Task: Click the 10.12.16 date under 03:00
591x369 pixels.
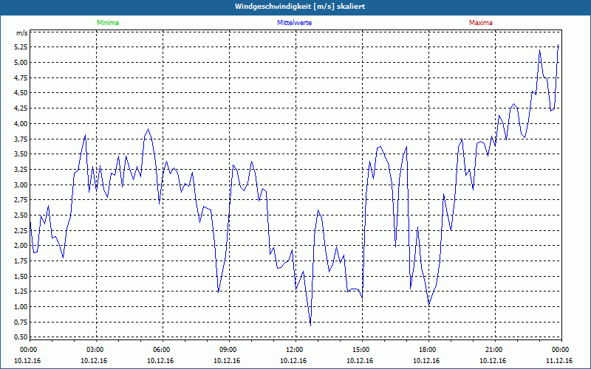Action: point(94,361)
